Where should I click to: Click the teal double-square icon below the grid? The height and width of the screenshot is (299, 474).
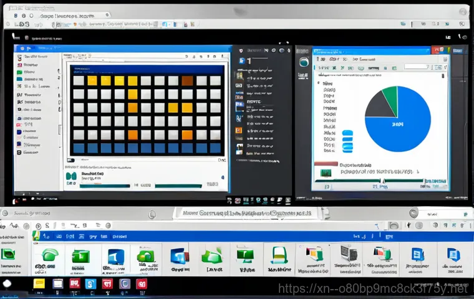(72, 177)
